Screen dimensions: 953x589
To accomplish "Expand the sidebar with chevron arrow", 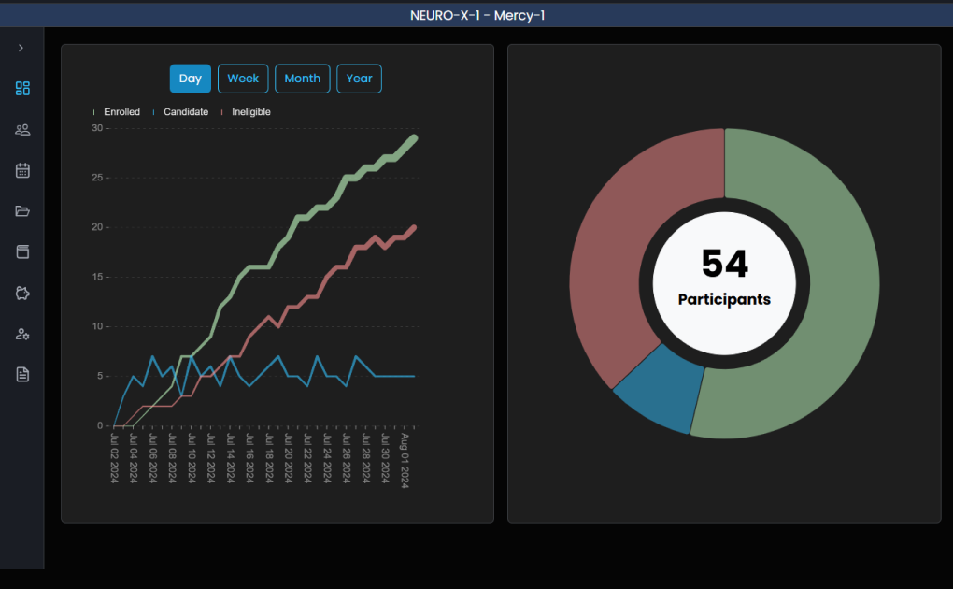I will pos(21,48).
